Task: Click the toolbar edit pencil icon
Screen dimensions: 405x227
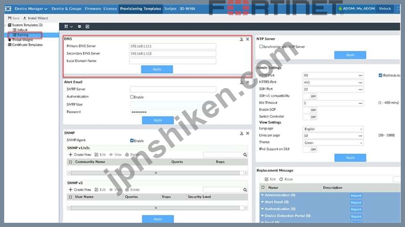Action: pyautogui.click(x=87, y=27)
